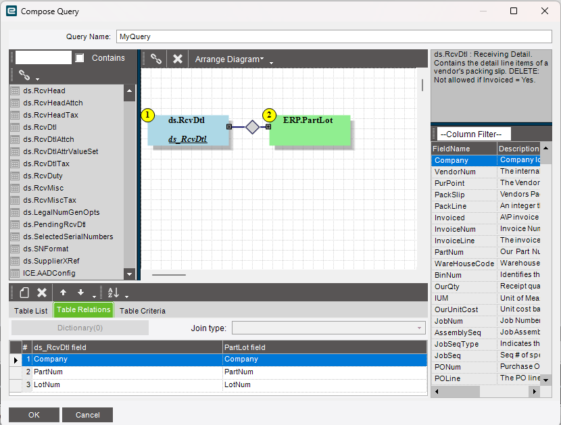Click the move up arrow icon
Screen dimensions: 561x425
63,293
